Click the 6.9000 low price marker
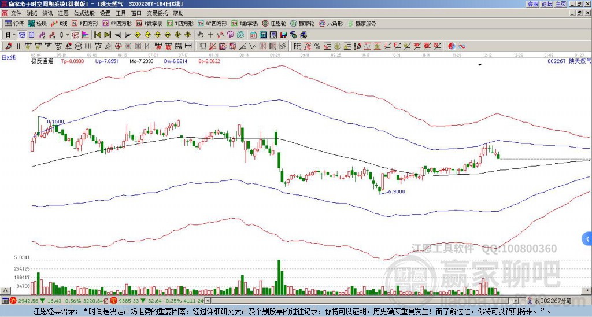This screenshot has height=317, width=592. 397,191
